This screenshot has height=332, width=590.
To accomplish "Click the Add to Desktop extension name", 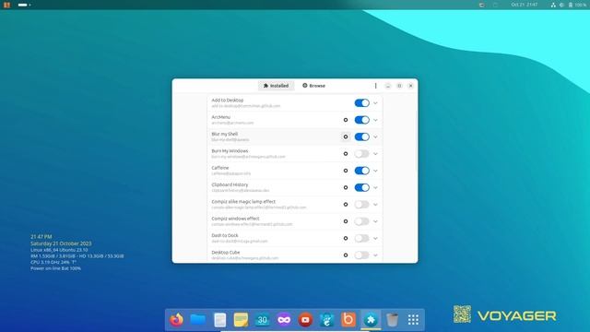I will point(228,101).
